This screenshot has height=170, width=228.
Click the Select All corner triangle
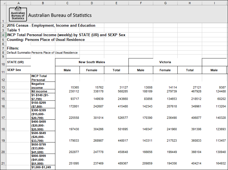click(3, 3)
